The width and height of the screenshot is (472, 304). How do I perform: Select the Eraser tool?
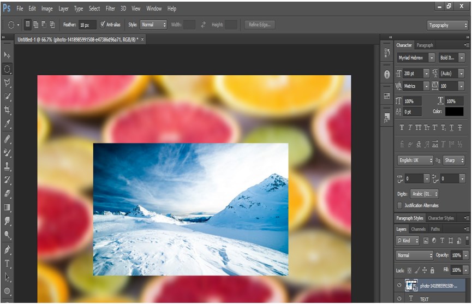(x=7, y=193)
